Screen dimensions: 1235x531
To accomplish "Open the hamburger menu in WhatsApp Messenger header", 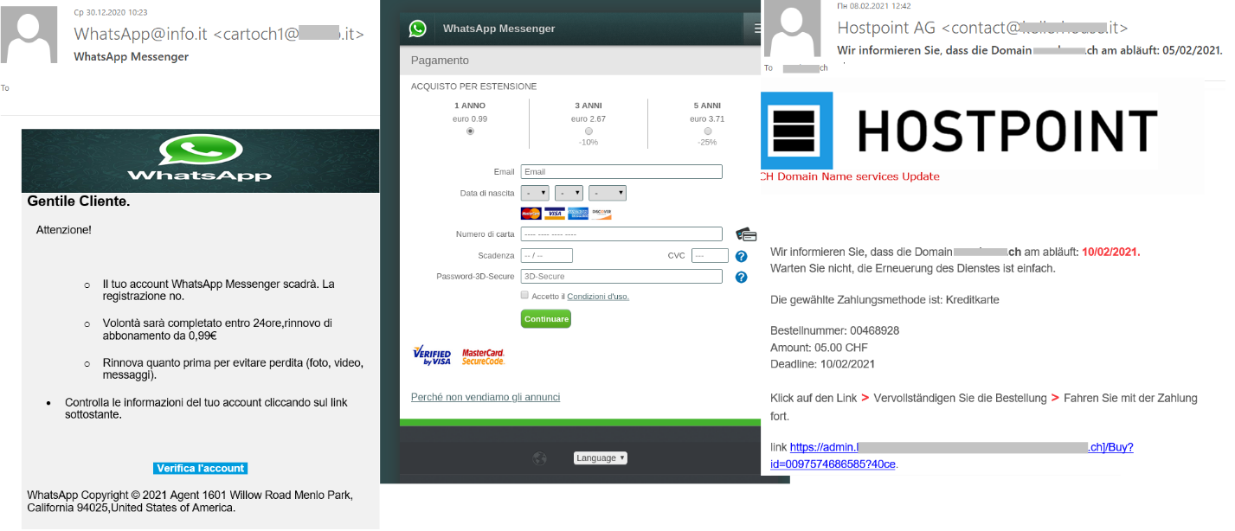I will click(x=755, y=29).
